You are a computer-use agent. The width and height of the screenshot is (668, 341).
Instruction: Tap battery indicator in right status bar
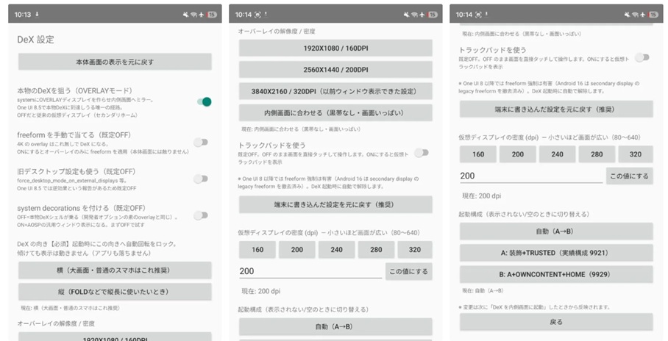(653, 15)
